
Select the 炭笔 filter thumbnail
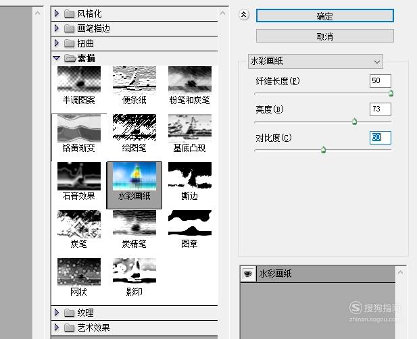(x=79, y=224)
